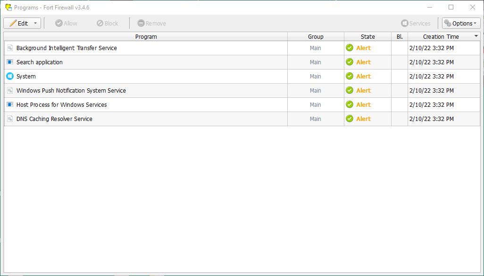Click the Group column header

click(x=315, y=36)
